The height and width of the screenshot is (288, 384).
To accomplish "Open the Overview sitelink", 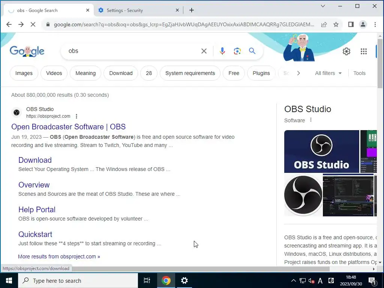I will coord(34,185).
